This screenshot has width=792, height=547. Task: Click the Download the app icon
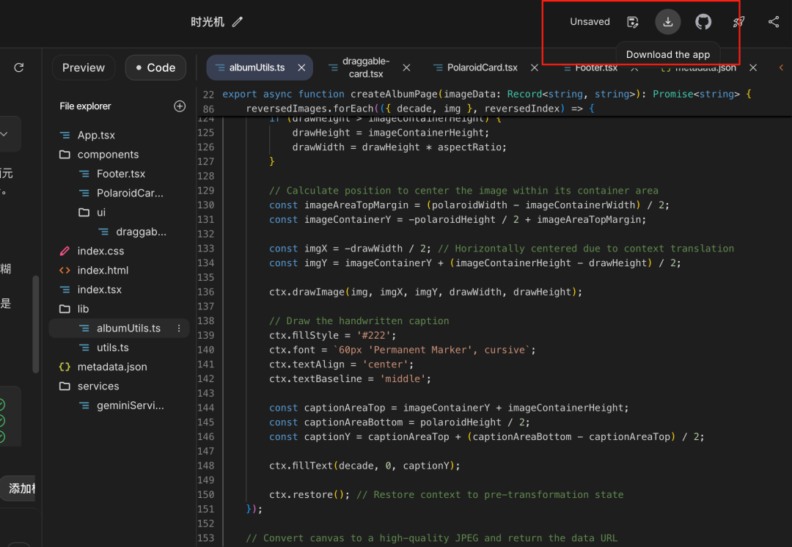tap(667, 22)
